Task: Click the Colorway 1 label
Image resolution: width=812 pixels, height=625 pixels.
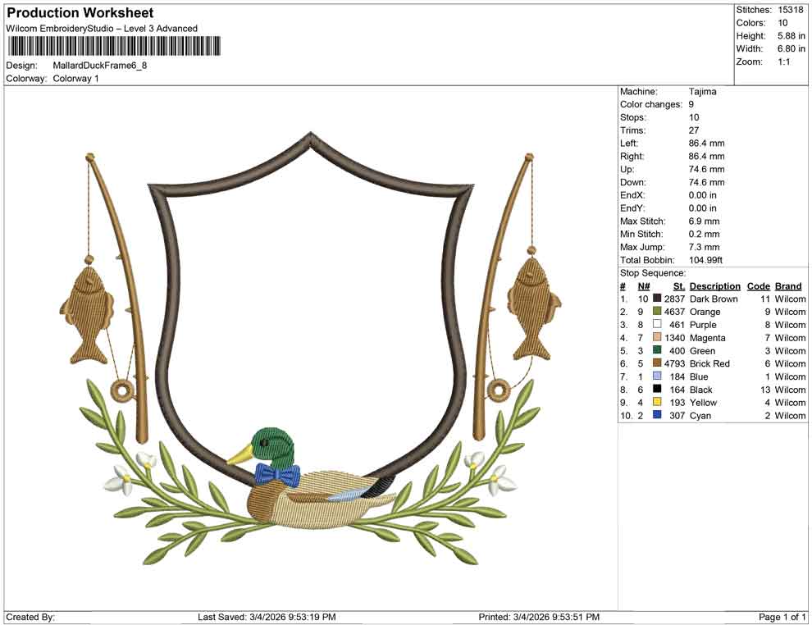Action: point(74,79)
